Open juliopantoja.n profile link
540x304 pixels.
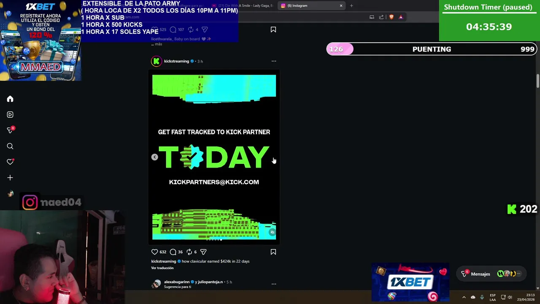(210, 282)
